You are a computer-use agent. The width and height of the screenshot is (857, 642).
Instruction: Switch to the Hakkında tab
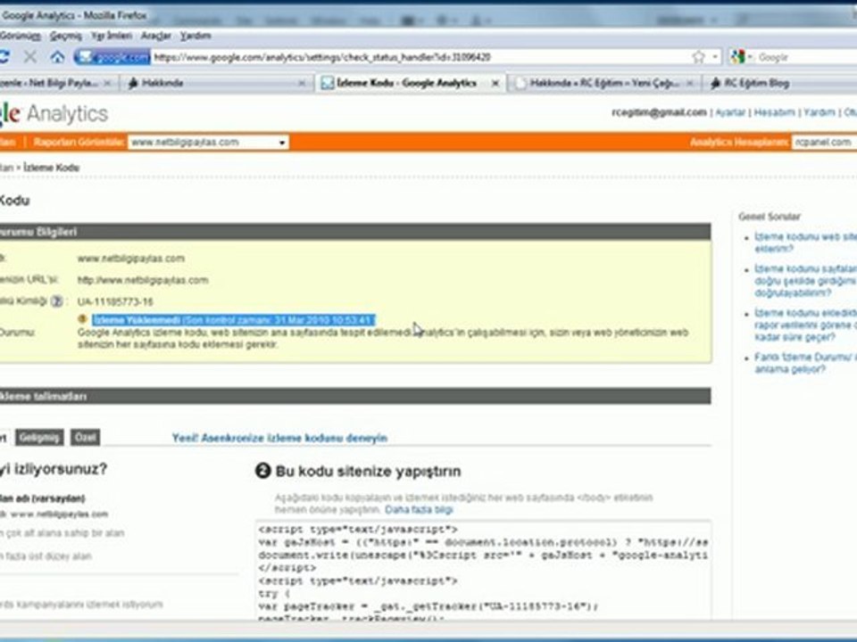[216, 83]
